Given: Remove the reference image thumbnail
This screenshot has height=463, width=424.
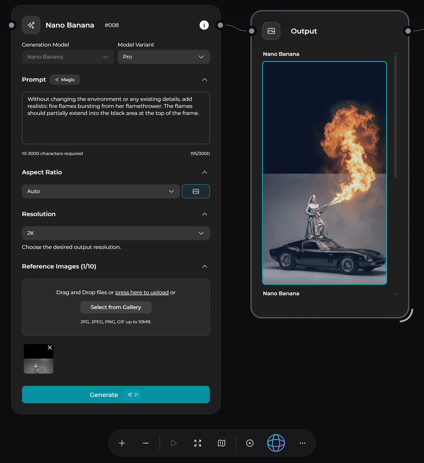Looking at the screenshot, I should click(50, 348).
